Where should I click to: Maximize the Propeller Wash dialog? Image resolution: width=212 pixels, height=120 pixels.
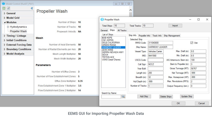coord(198,20)
